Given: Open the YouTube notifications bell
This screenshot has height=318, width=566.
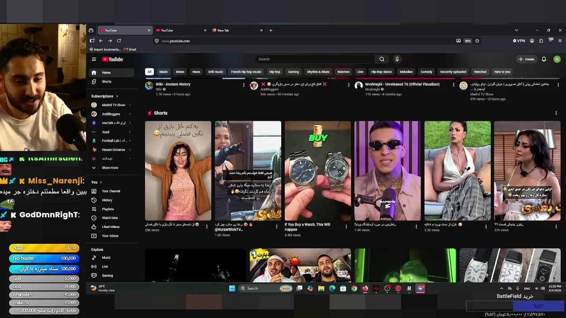Looking at the screenshot, I should 544,59.
